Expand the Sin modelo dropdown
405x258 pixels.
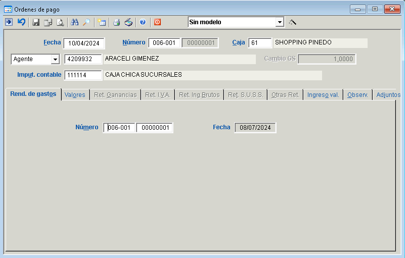(x=280, y=22)
